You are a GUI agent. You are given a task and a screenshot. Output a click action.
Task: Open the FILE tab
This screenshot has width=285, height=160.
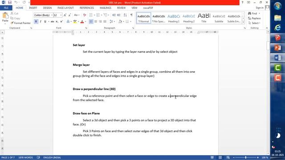(x=6, y=8)
